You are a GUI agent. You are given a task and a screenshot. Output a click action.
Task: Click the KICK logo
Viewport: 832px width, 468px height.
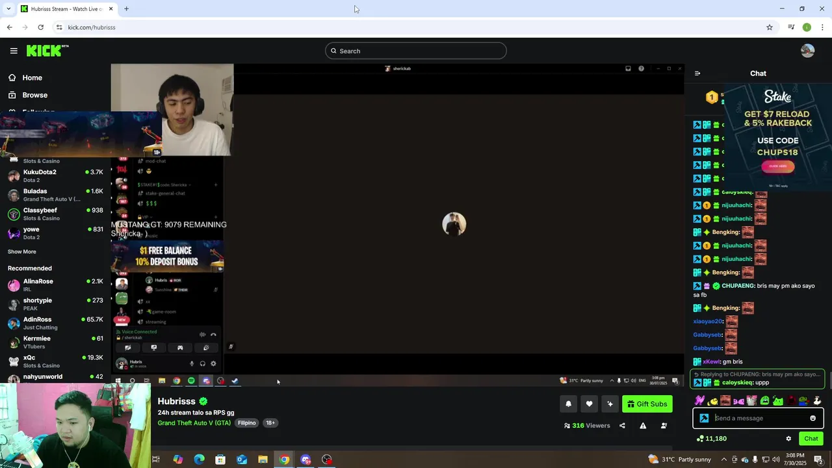pyautogui.click(x=47, y=51)
